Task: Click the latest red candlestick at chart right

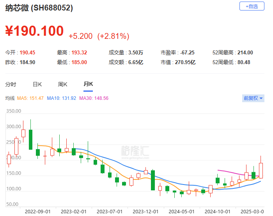Action: 261,171
